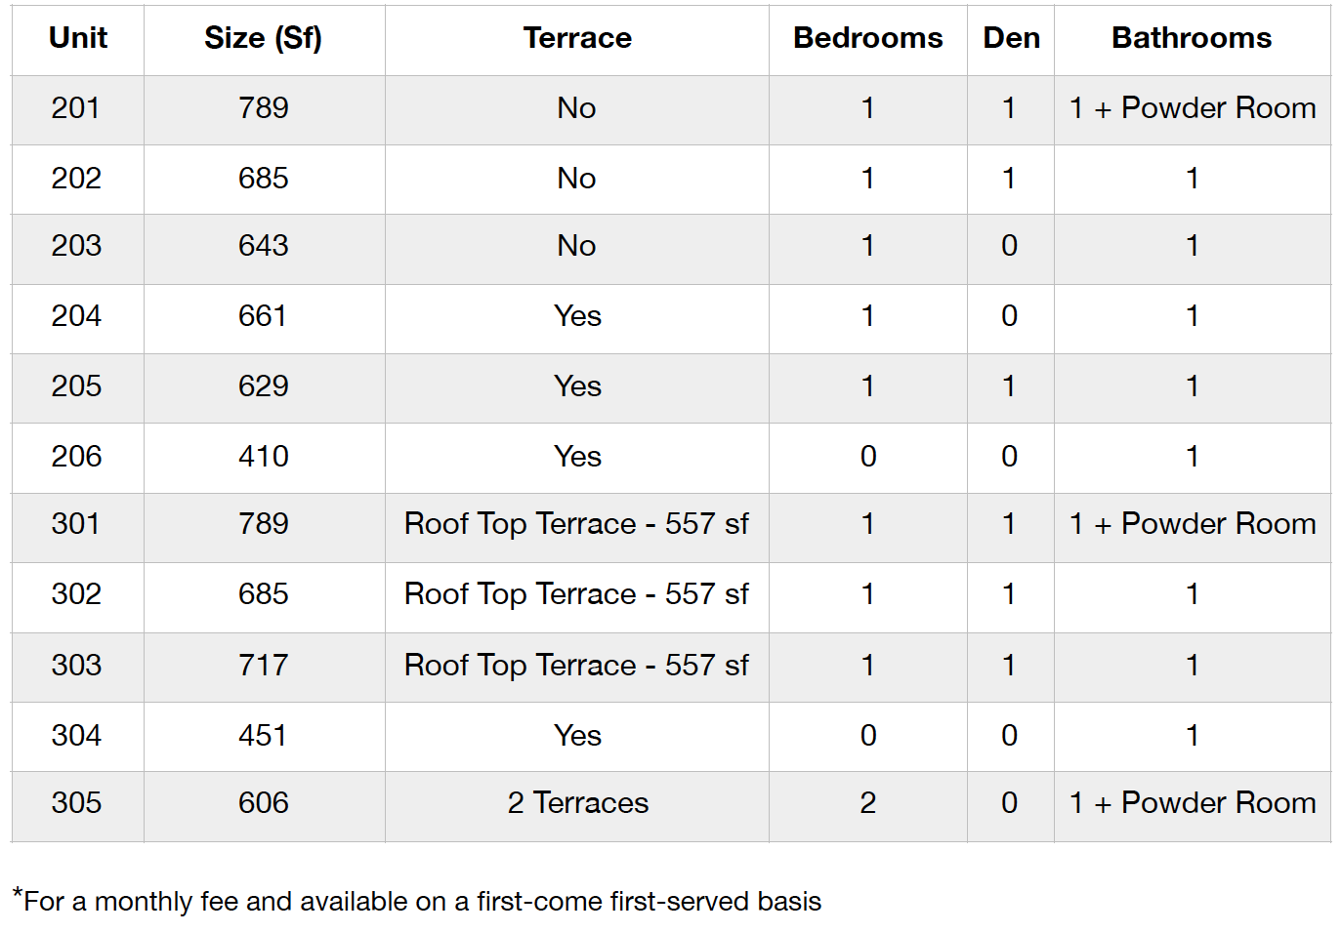
Task: Select the Terrace column header
Action: click(577, 39)
